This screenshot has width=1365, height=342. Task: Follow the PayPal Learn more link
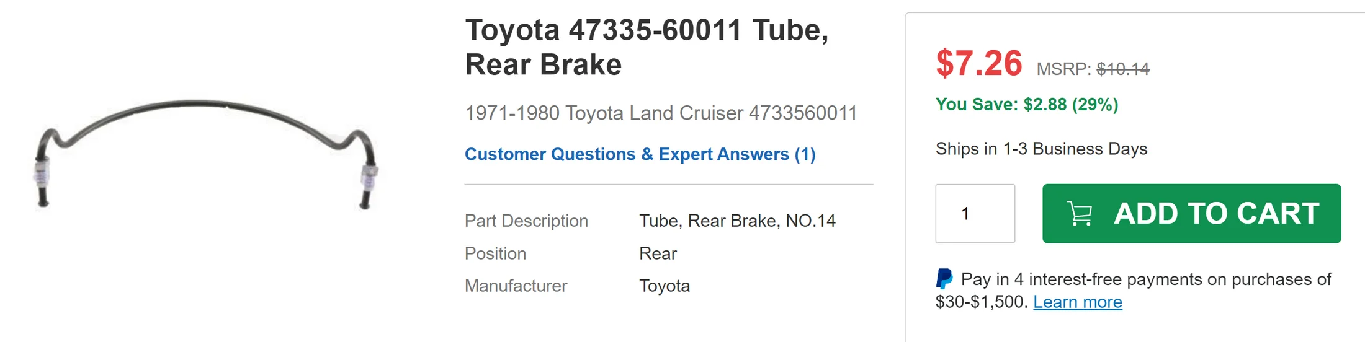(x=1077, y=302)
